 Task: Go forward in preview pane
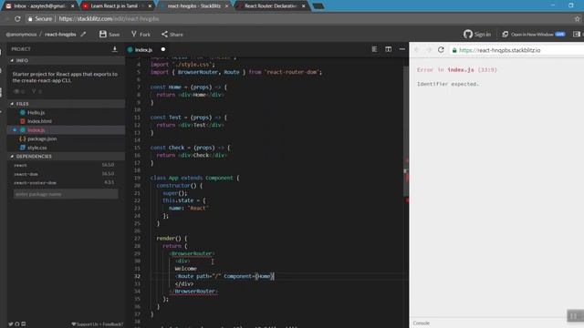[x=429, y=50]
